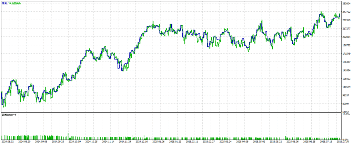This screenshot has width=353, height=144.
Task: Select the 2024.10.09 date on the axis
Action: click(x=74, y=141)
